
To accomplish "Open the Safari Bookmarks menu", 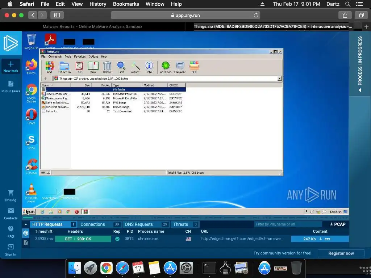I will click(126, 4).
